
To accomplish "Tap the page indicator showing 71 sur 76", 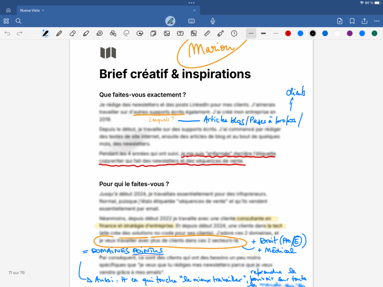I will pyautogui.click(x=16, y=273).
